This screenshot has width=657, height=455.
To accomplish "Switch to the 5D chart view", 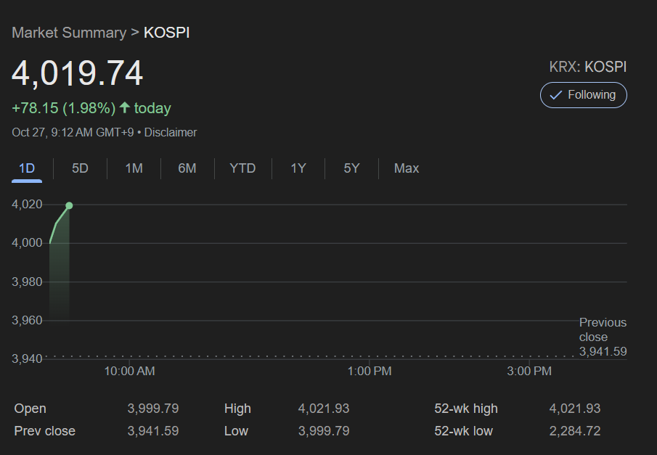I will (x=80, y=168).
